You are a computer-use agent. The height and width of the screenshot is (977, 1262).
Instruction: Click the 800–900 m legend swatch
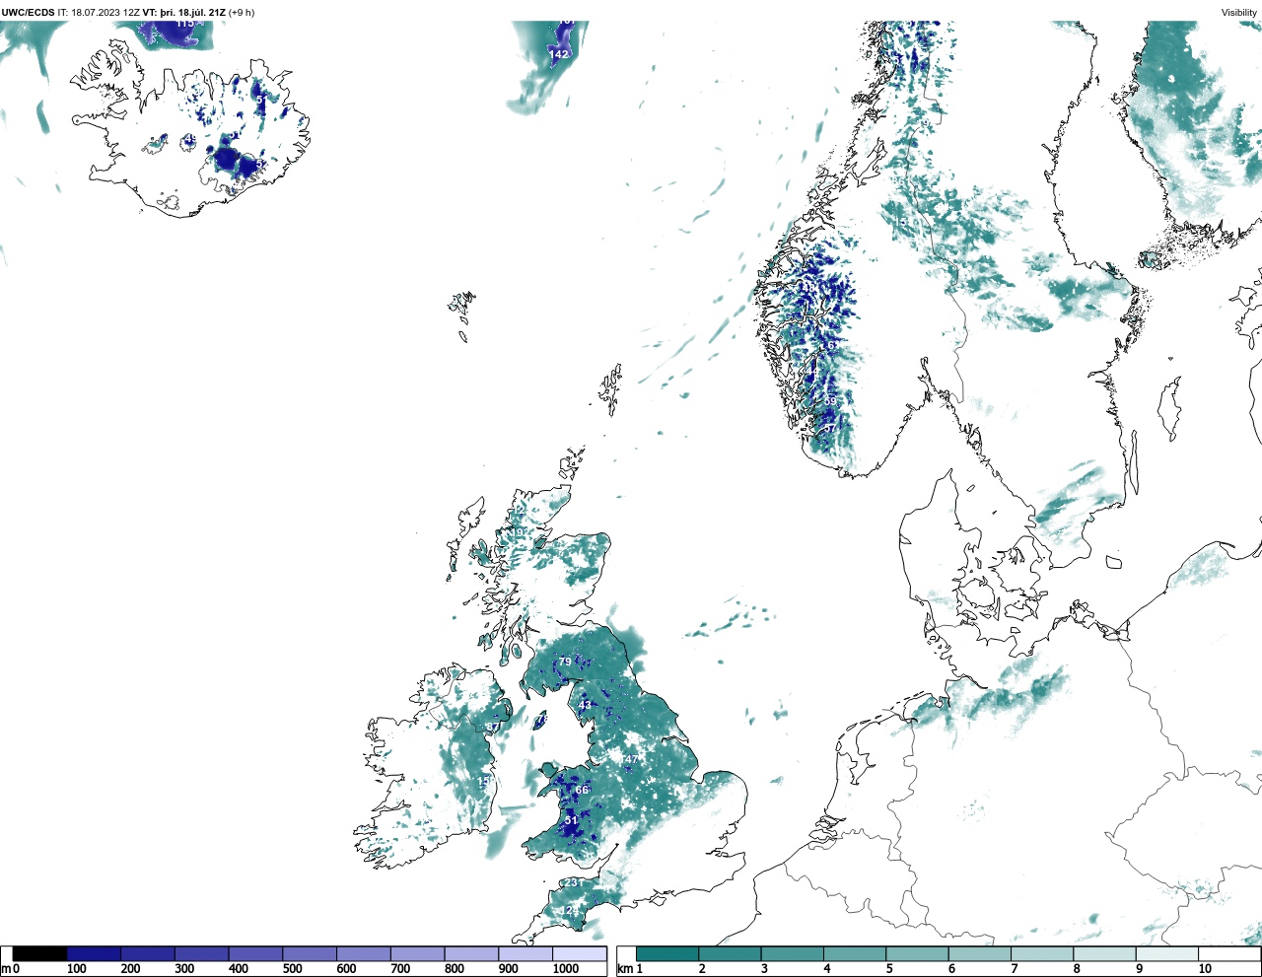471,953
